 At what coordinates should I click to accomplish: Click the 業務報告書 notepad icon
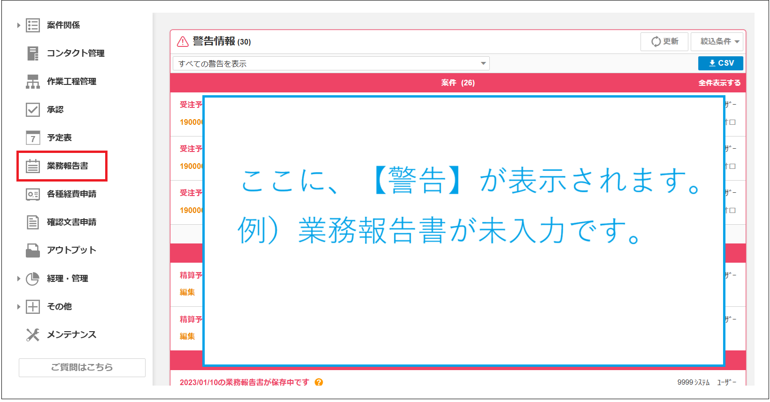click(x=33, y=166)
